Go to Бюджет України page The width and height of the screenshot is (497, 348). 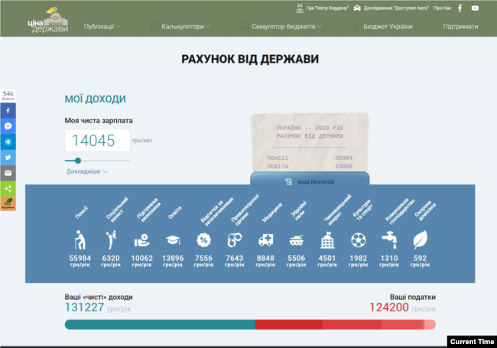(x=388, y=27)
